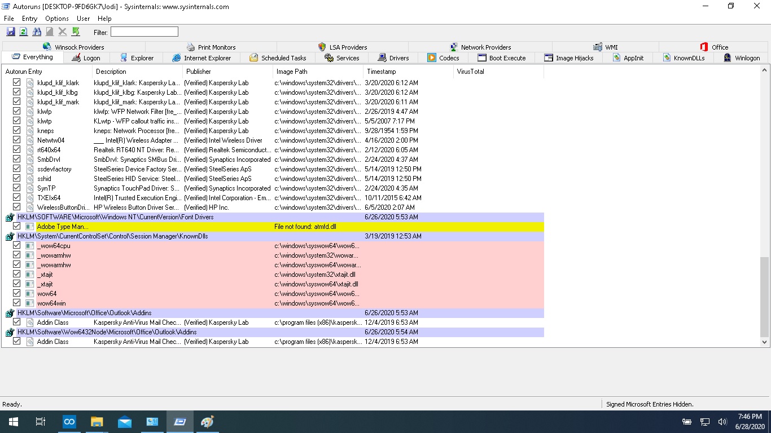Open the Options menu
The width and height of the screenshot is (771, 433).
57,19
